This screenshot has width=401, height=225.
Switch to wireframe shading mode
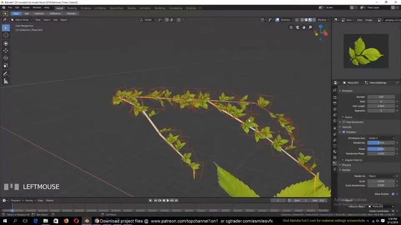click(302, 20)
